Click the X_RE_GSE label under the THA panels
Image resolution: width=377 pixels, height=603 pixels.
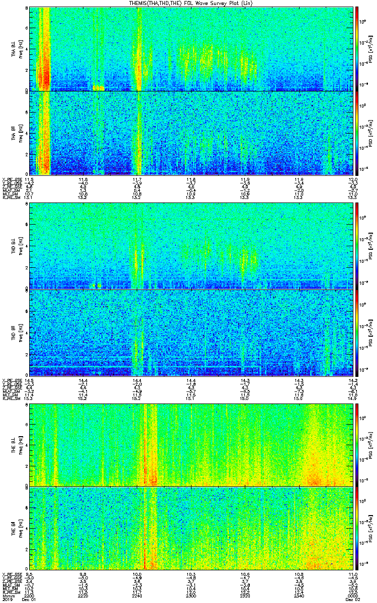(x=12, y=179)
